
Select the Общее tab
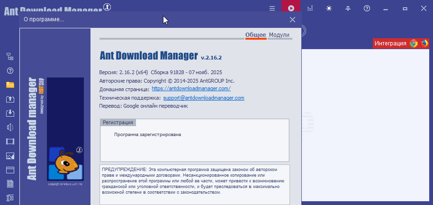(256, 35)
